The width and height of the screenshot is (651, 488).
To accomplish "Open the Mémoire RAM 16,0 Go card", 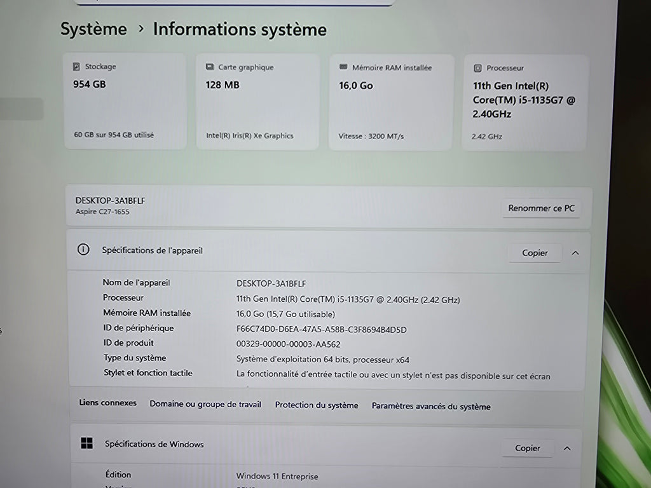I will pyautogui.click(x=391, y=102).
